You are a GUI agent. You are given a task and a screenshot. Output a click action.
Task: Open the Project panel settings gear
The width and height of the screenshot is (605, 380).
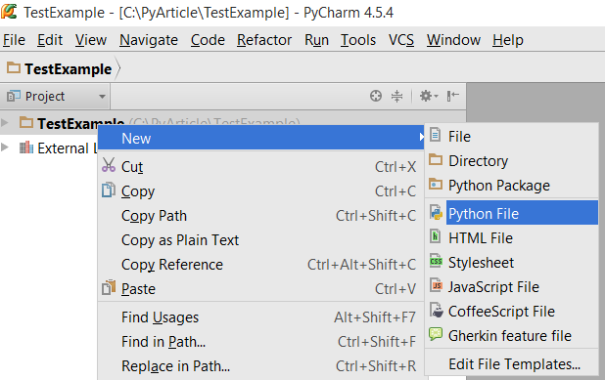[x=429, y=96]
